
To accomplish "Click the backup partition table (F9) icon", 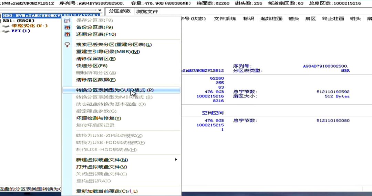I will (x=68, y=27).
